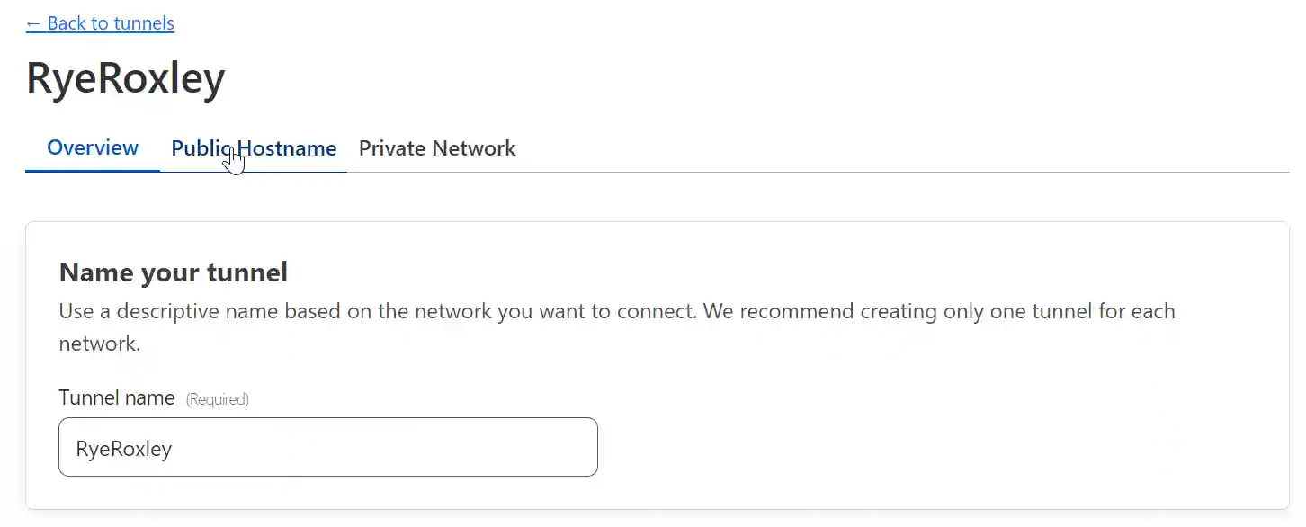Click the RyeRoxley page title heading

[x=125, y=78]
